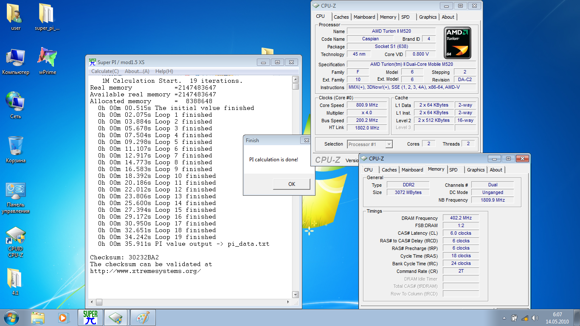580x326 pixels.
Task: Open the Компьютер desktop icon
Action: click(16, 61)
